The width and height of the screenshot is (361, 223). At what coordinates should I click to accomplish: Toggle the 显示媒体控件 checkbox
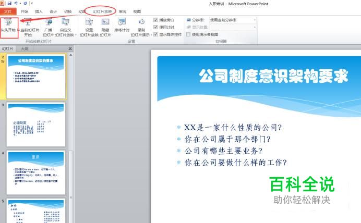[155, 34]
